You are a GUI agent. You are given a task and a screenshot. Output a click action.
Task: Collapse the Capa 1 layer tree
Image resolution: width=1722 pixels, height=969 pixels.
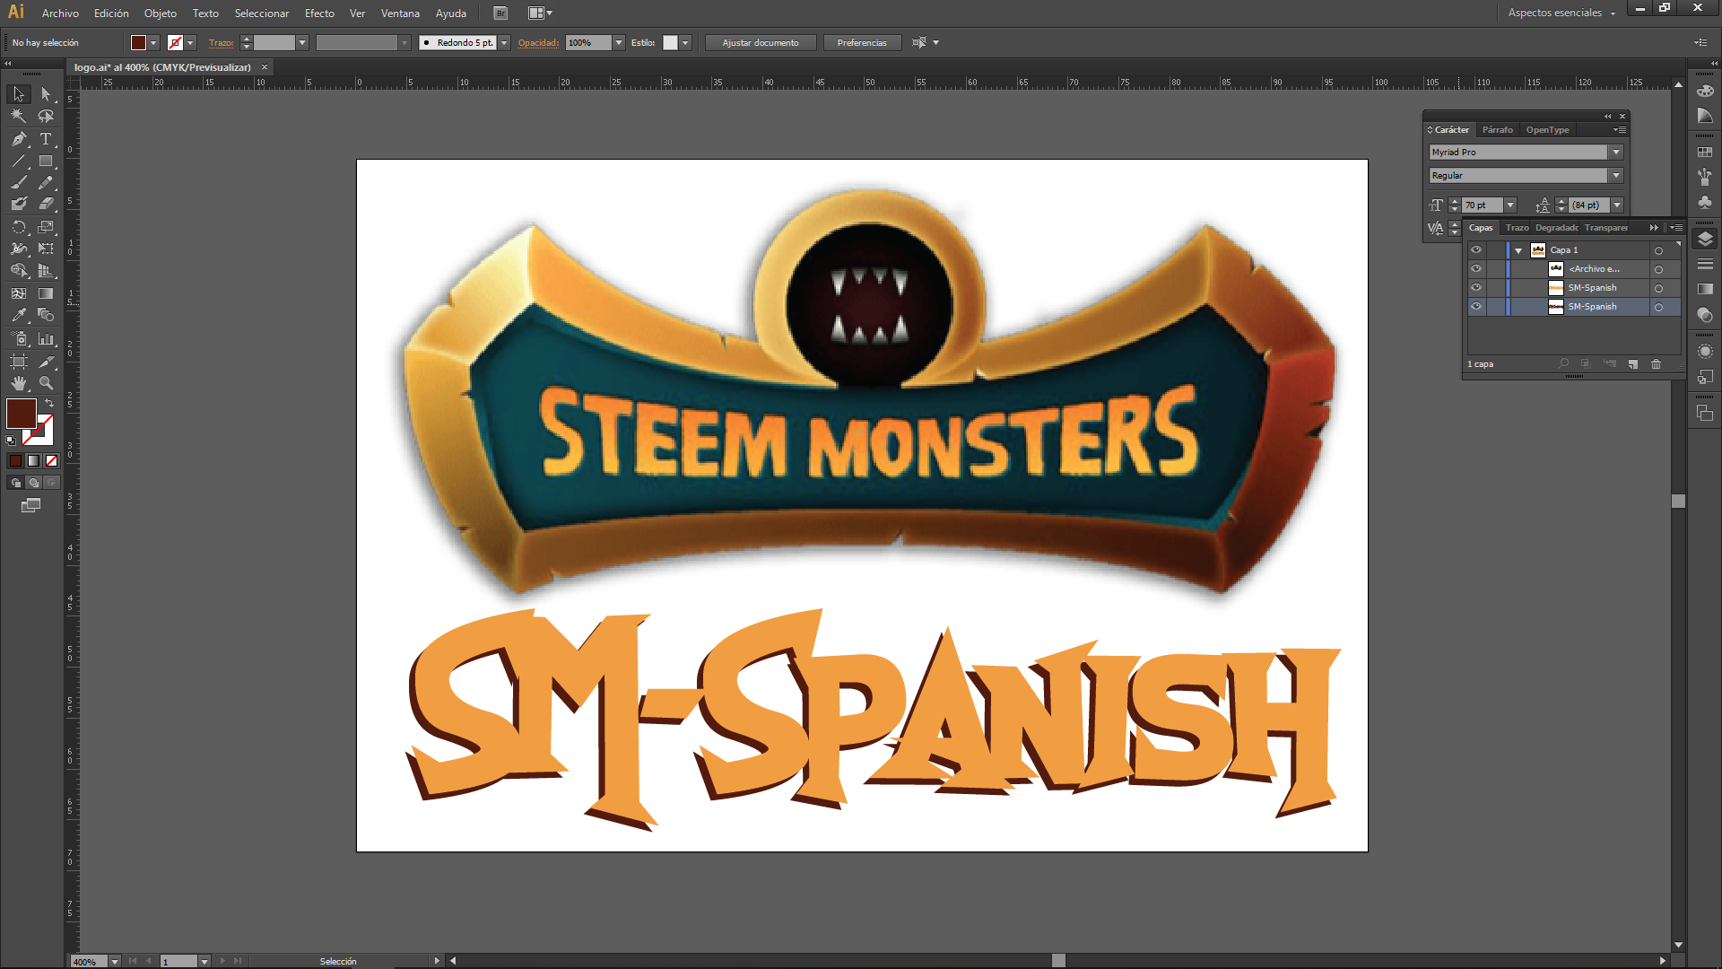click(1518, 251)
